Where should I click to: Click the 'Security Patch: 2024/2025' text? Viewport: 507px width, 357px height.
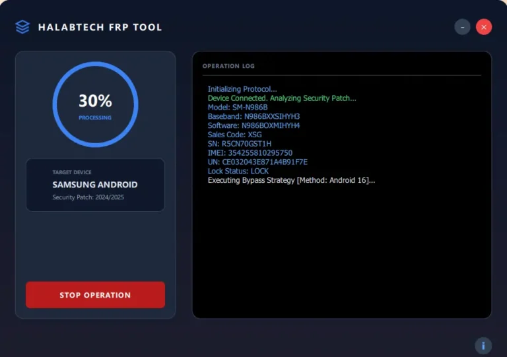click(x=88, y=197)
